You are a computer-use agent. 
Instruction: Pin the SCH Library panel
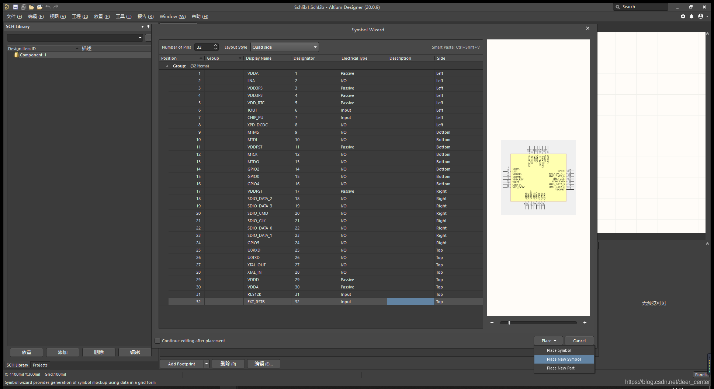[148, 27]
